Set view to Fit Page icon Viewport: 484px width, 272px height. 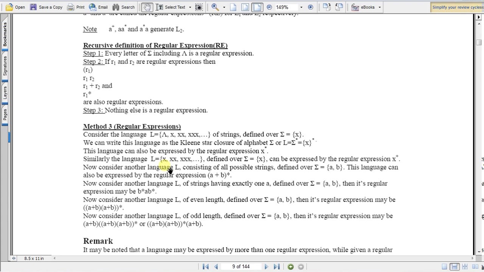click(x=245, y=7)
